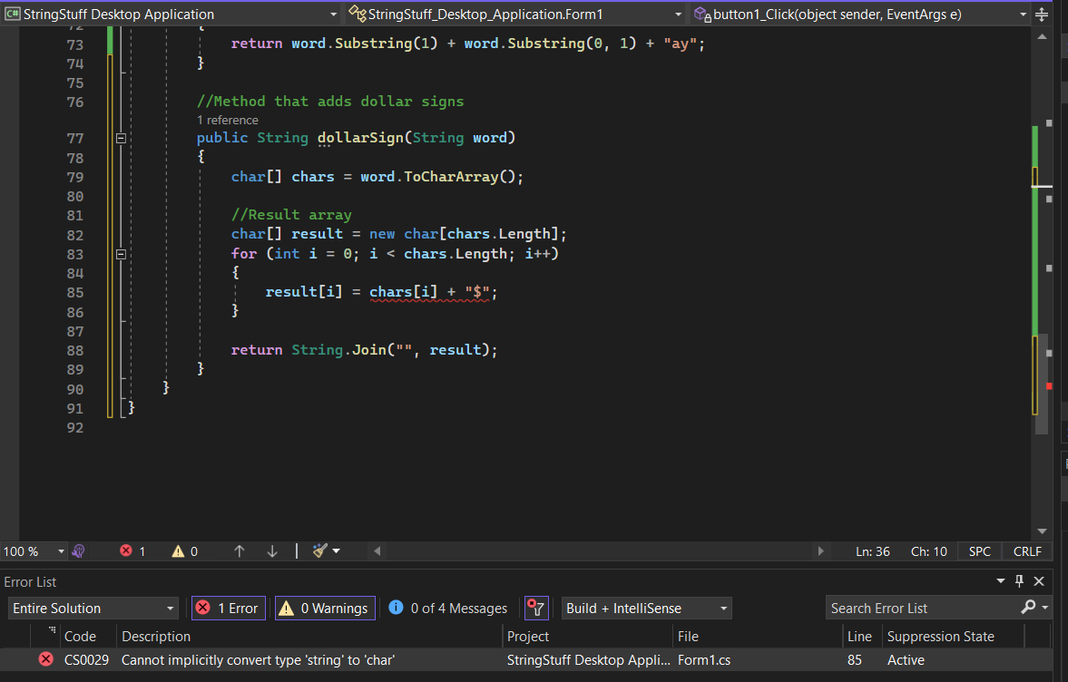Click the red error count icon in status bar
Screen dimensions: 1068x682
(x=126, y=550)
